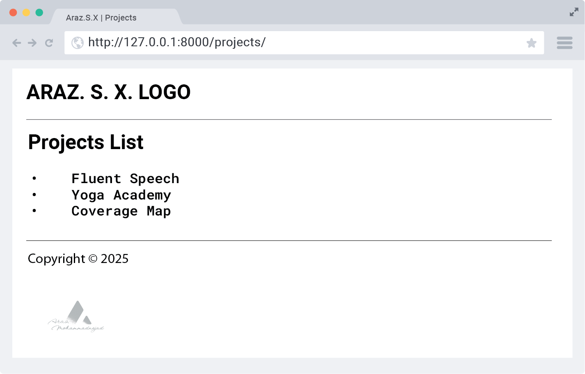Reload the projects page
This screenshot has height=374, width=585.
(49, 43)
